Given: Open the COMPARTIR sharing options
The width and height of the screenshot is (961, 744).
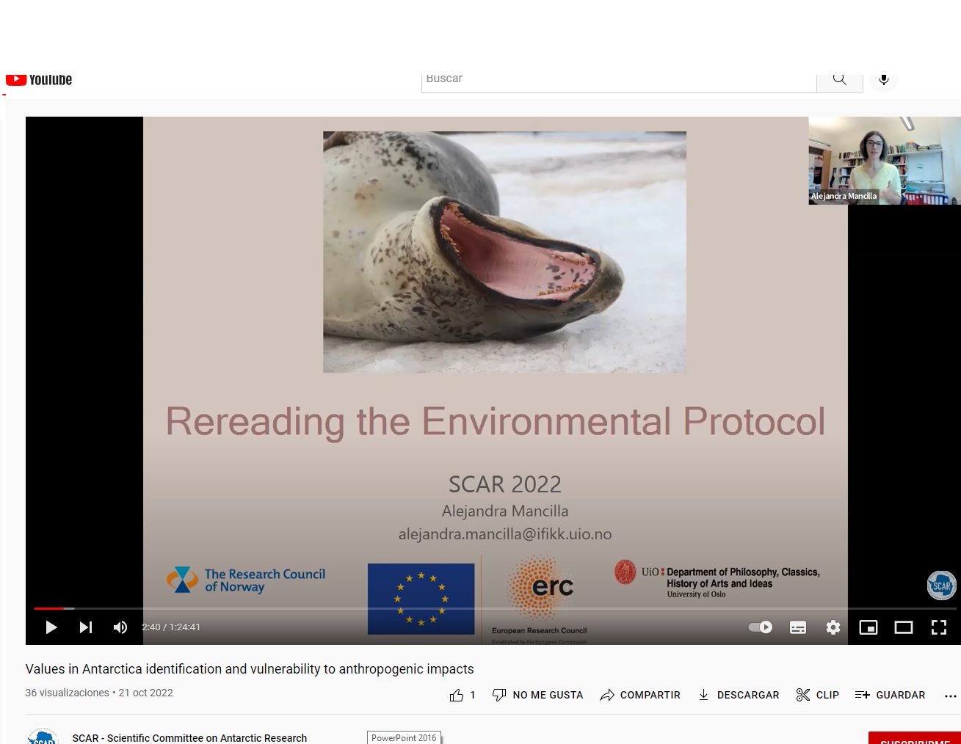Looking at the screenshot, I should click(x=639, y=695).
